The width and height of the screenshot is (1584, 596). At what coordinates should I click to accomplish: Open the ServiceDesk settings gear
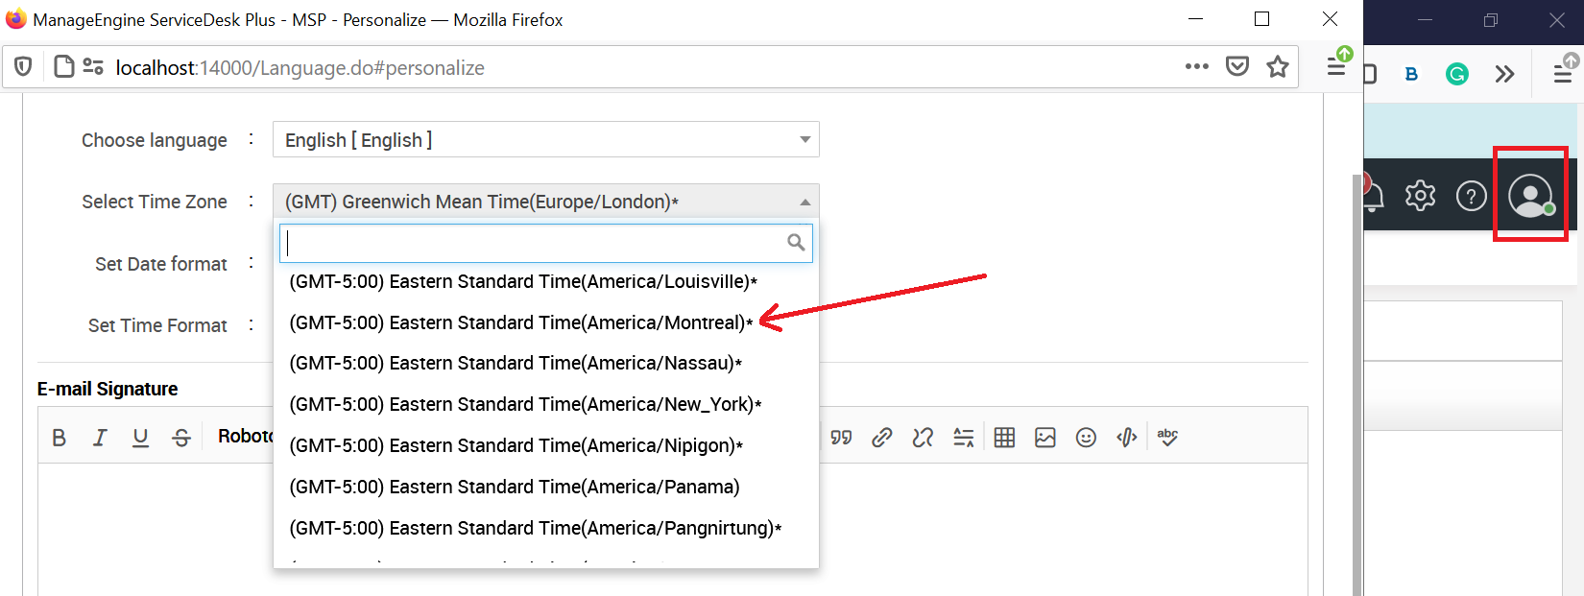click(x=1420, y=196)
